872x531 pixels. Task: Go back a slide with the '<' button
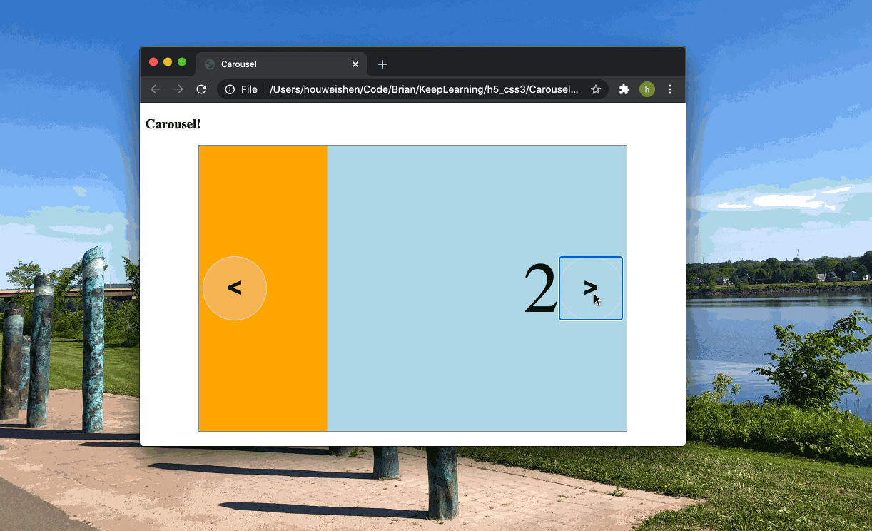(235, 288)
